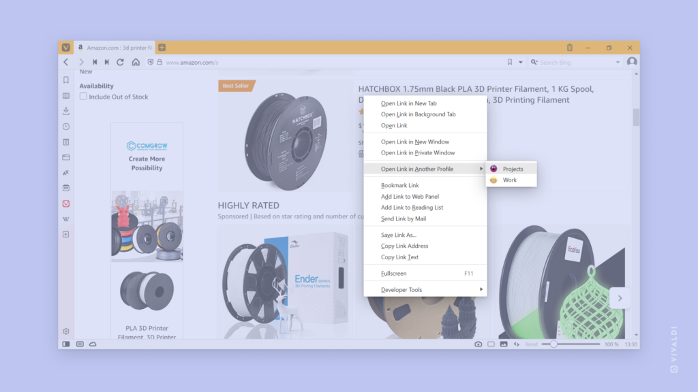The width and height of the screenshot is (698, 392).
Task: Open the closed tabs trash can
Action: pyautogui.click(x=570, y=48)
